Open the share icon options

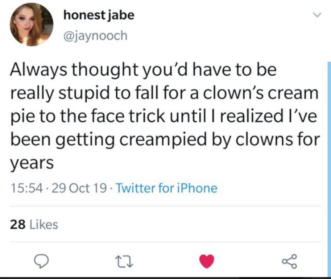click(x=289, y=262)
